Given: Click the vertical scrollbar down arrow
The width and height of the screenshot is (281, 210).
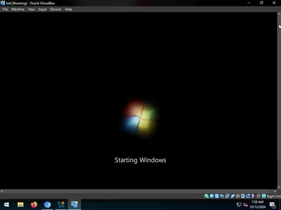Looking at the screenshot, I should click(279, 187).
